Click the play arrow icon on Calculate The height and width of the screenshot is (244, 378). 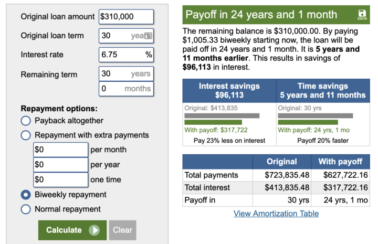(94, 230)
